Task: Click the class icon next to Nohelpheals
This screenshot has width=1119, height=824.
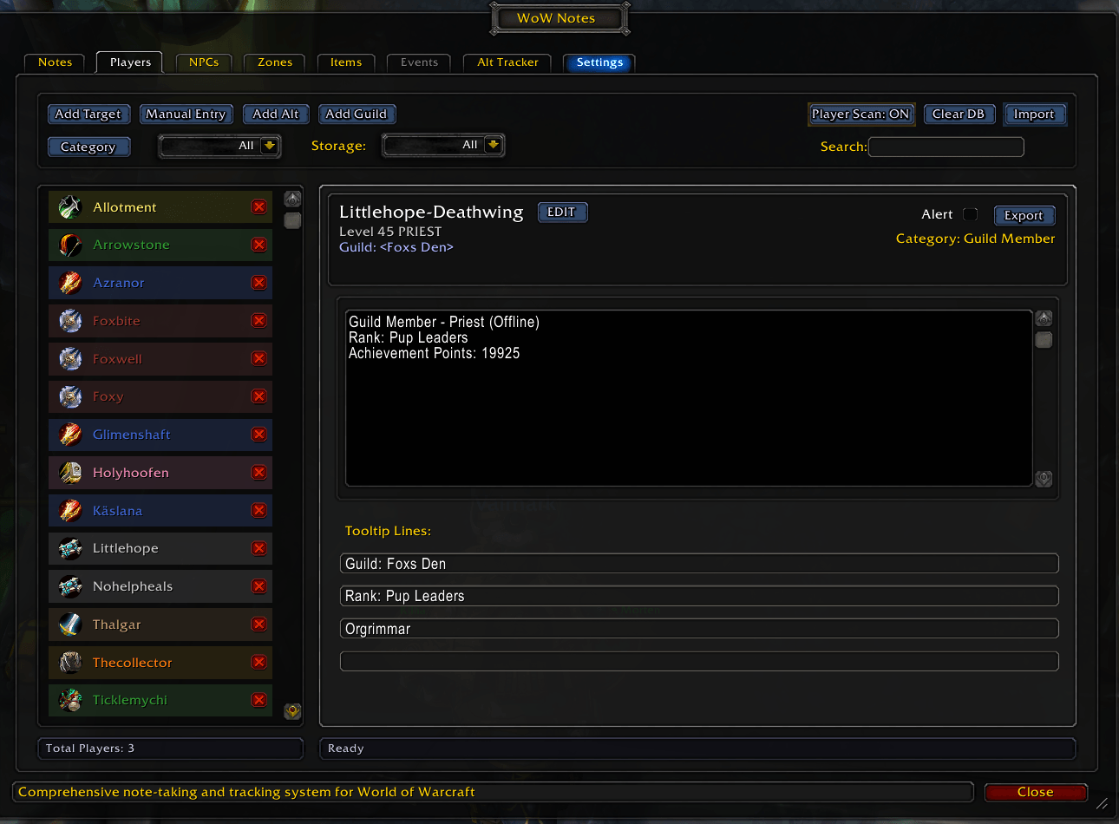Action: 70,586
